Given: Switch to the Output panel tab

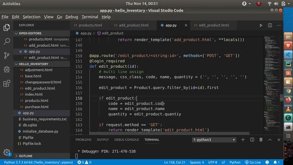Looking at the screenshot, I should point(103,140).
